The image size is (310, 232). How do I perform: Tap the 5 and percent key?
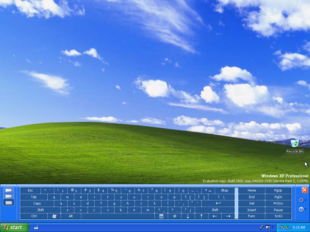[114, 191]
